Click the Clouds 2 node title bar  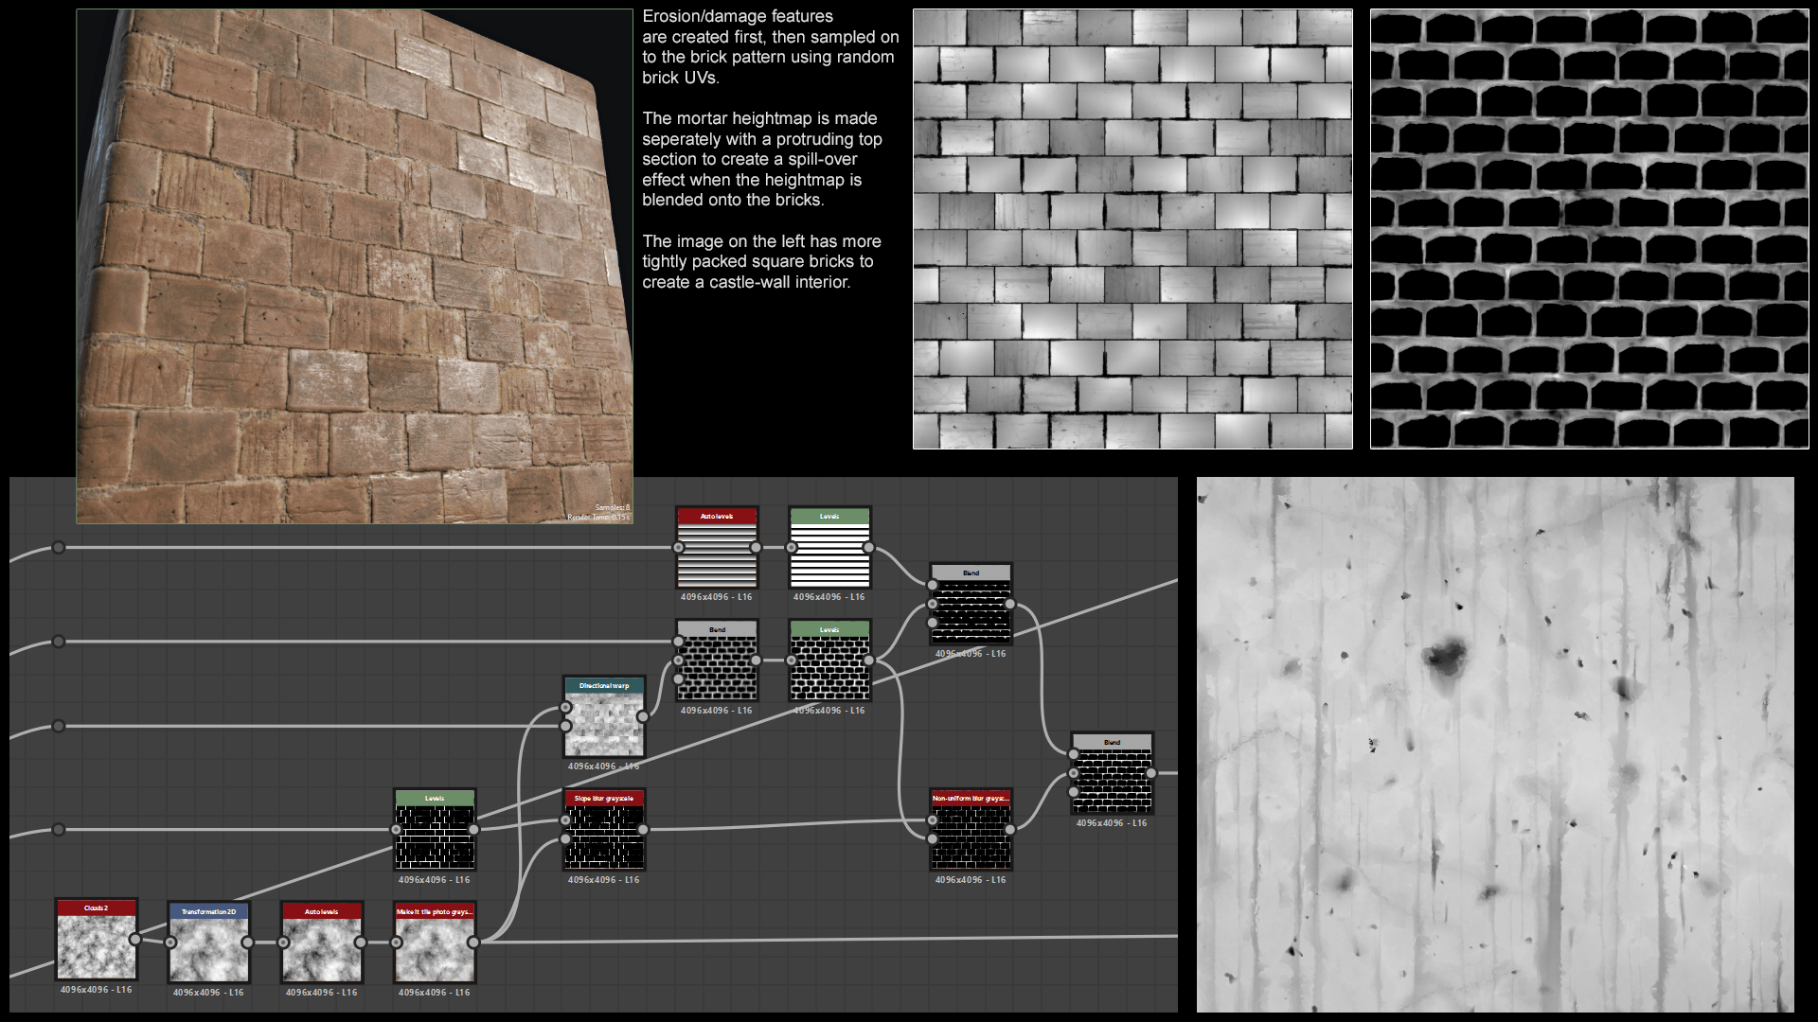[97, 908]
